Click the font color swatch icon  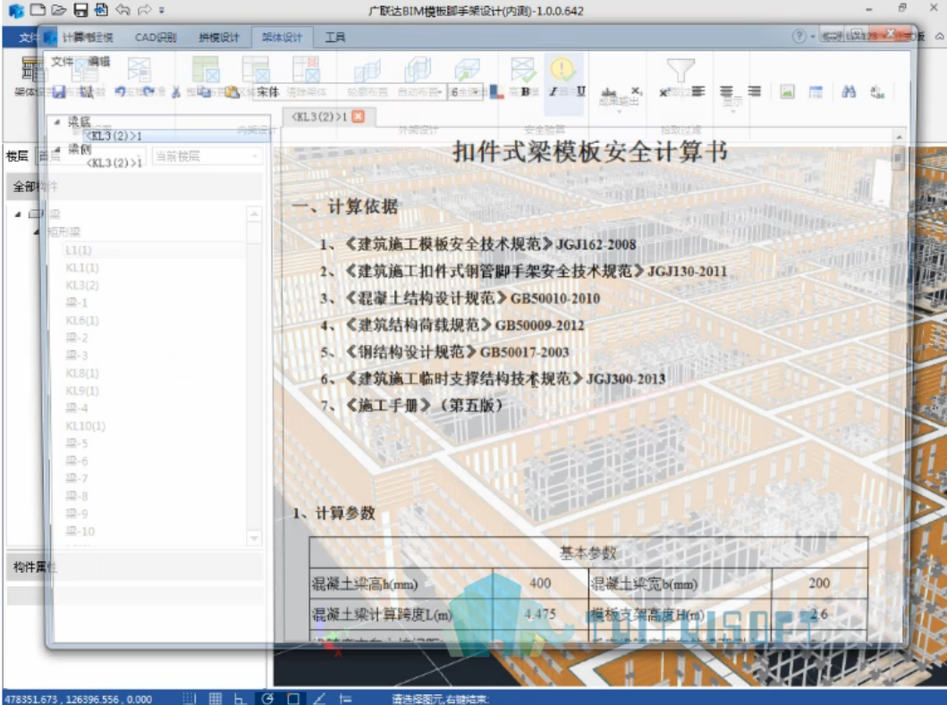tap(497, 92)
